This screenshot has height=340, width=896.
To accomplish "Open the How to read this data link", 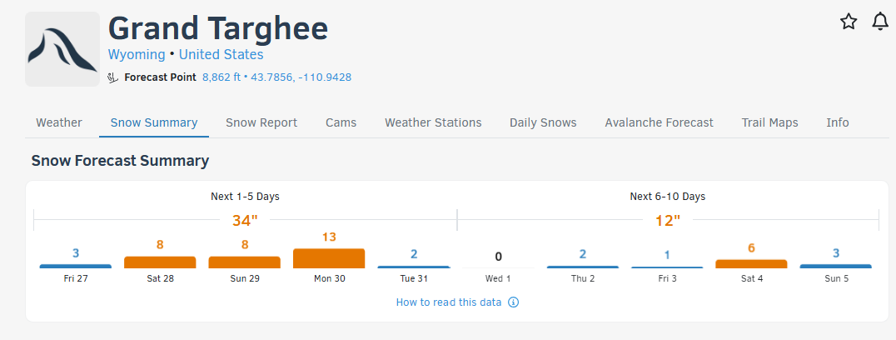I will [x=449, y=302].
